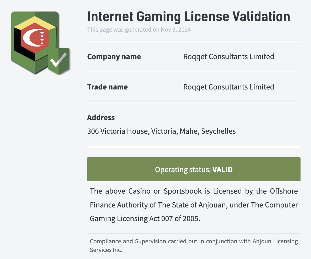
Task: Select the Roqqet Consultants Limited trade name value
Action: tap(229, 87)
